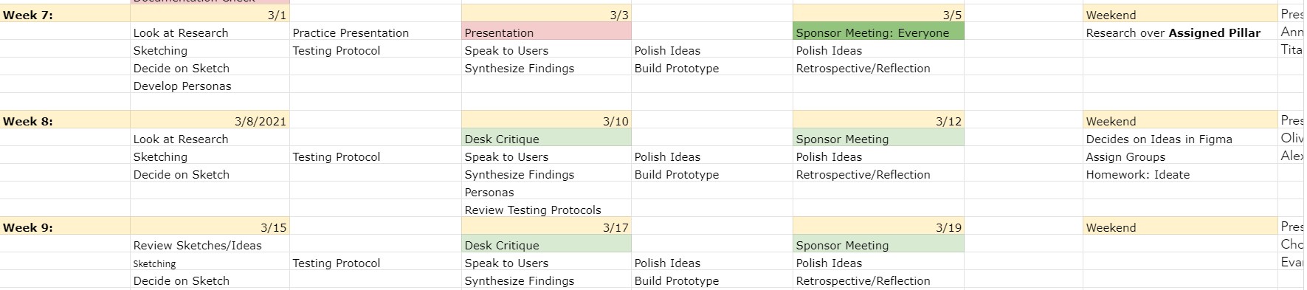
Task: Click the Assign Groups cell
Action: (1180, 156)
